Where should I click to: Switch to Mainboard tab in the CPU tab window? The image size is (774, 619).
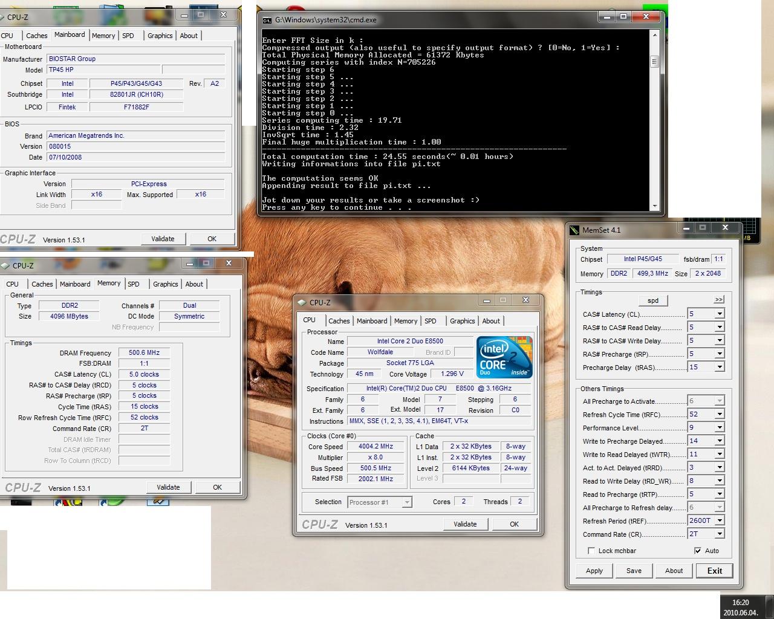point(372,321)
